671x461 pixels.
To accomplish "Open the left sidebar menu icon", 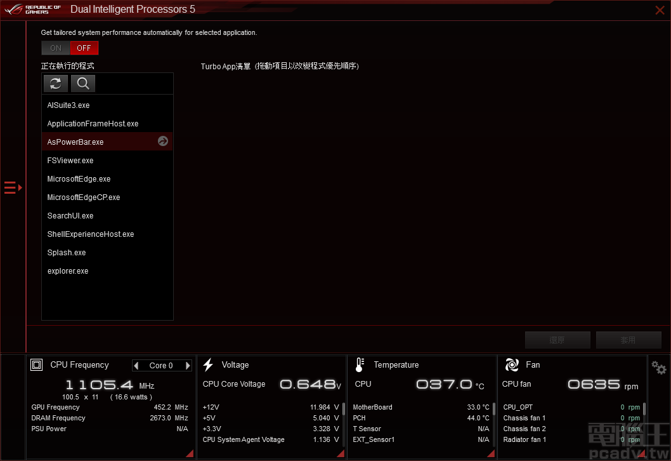I will tap(13, 188).
